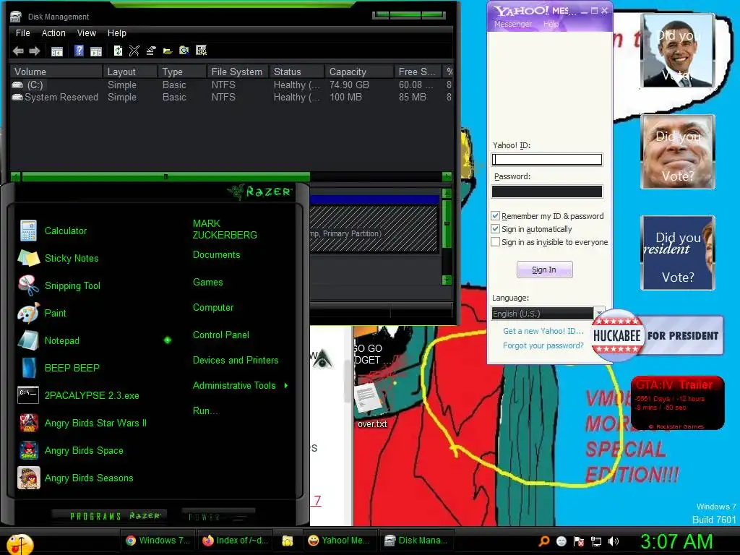
Task: Expand Notepad's recent files jump list marker
Action: coord(168,340)
